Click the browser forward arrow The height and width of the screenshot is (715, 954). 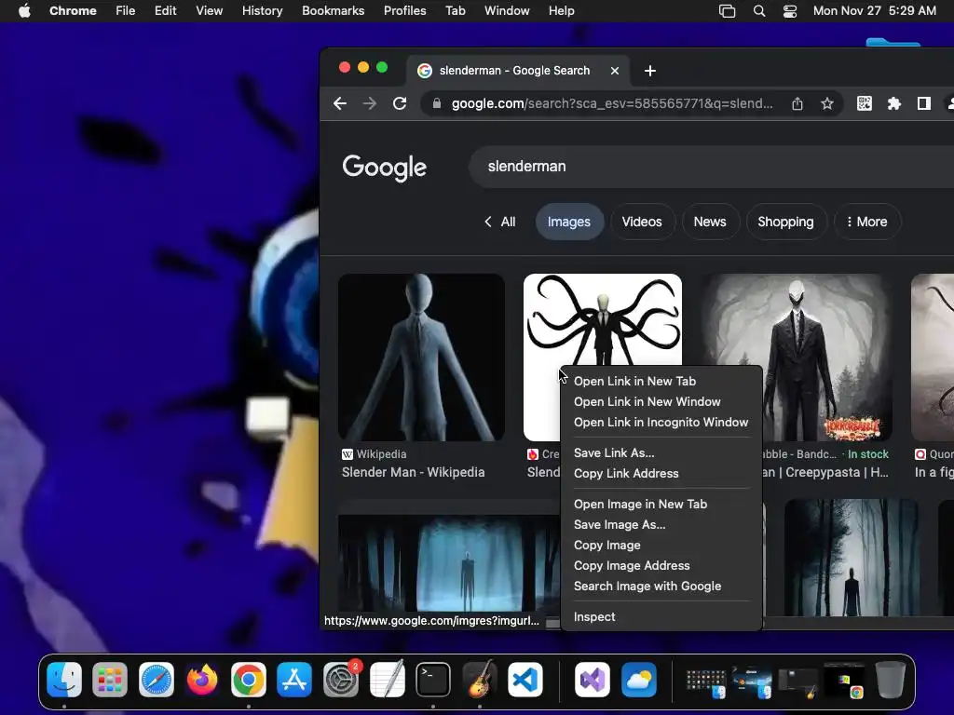click(369, 104)
